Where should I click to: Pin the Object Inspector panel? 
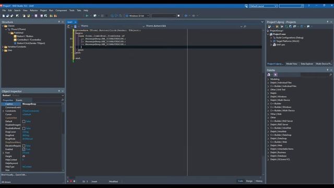[59, 91]
